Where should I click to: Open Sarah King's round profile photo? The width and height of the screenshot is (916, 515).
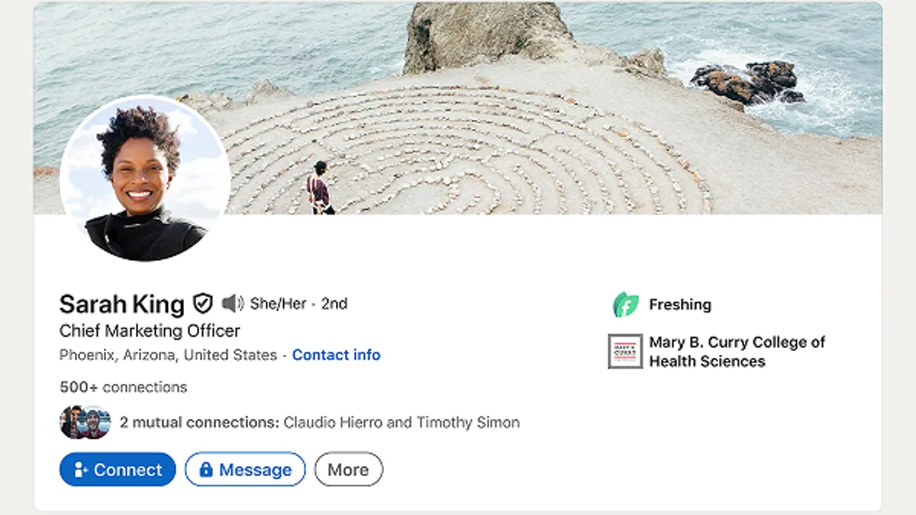pos(145,179)
